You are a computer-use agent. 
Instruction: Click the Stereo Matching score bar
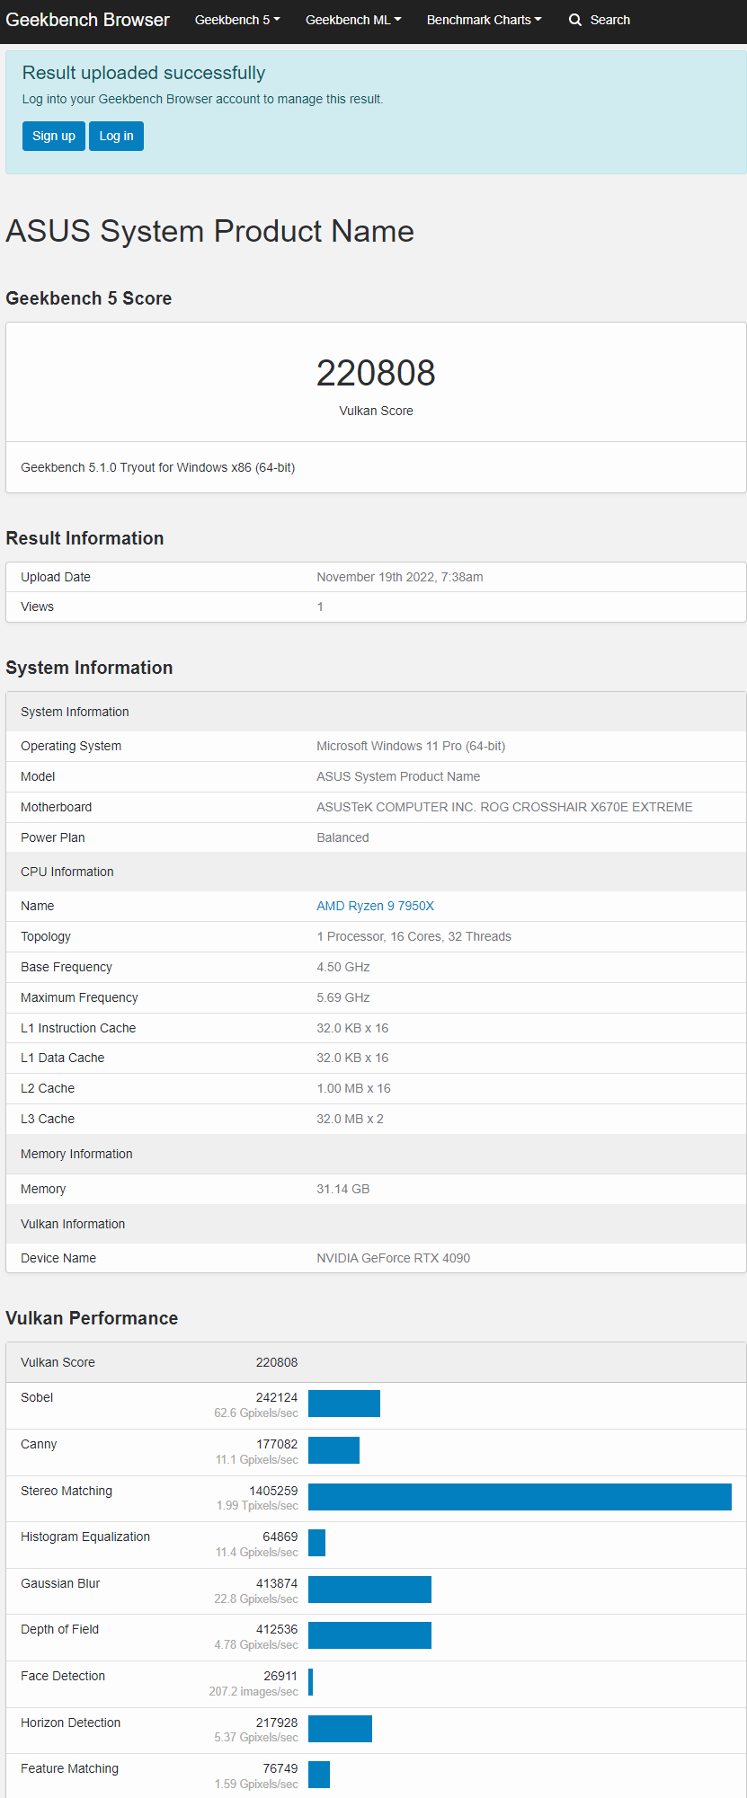[520, 1497]
